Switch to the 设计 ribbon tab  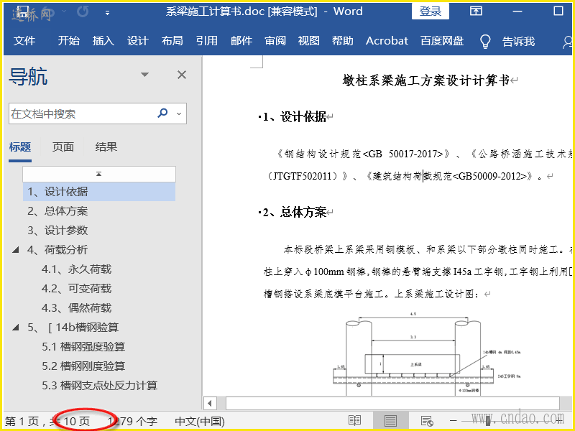137,41
